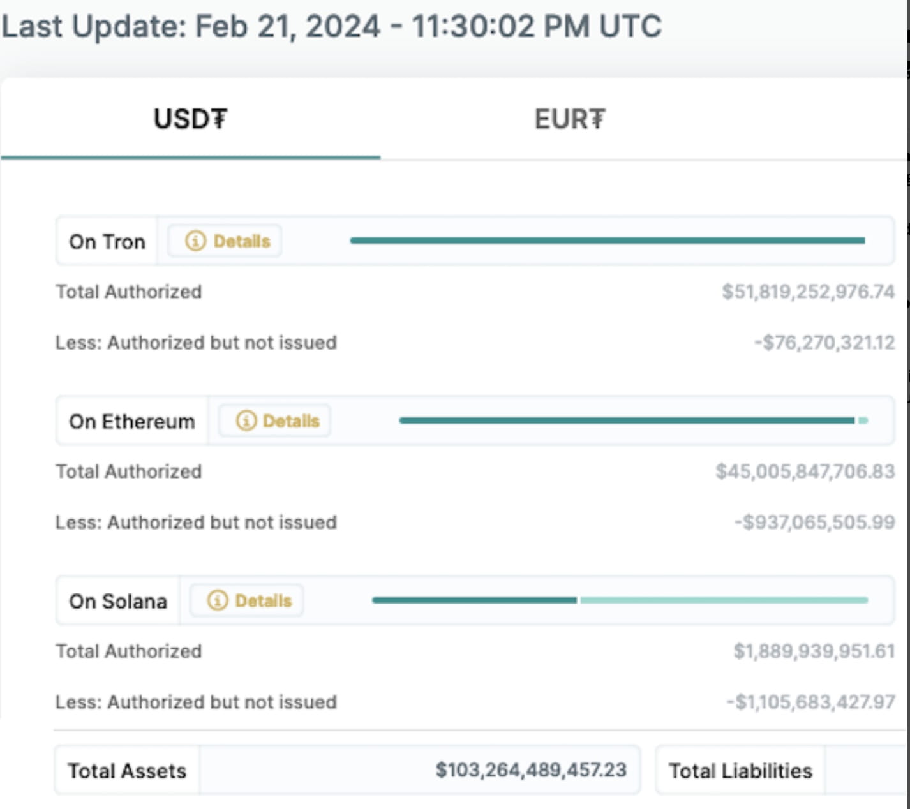
Task: Click the info icon beside Tron Details
Action: tap(195, 241)
